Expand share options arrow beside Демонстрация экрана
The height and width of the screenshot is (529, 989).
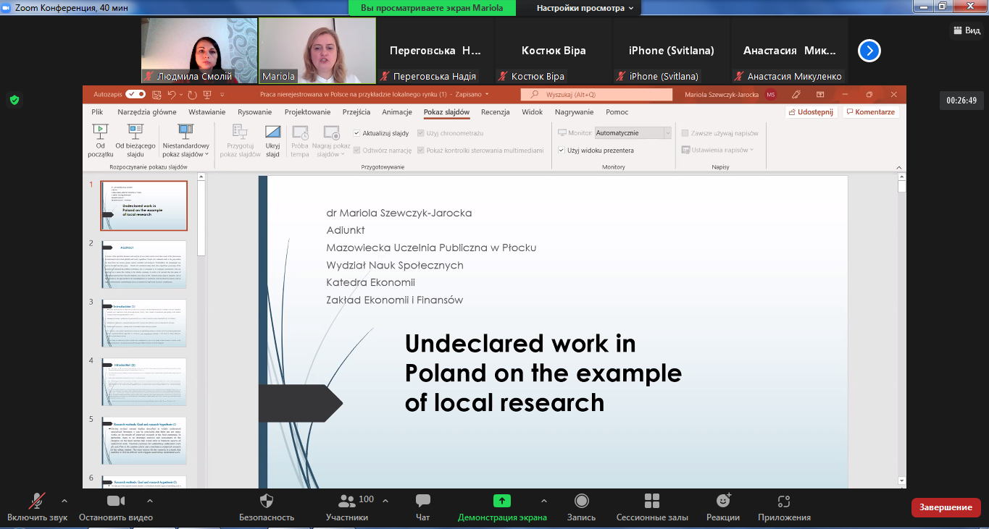point(543,501)
